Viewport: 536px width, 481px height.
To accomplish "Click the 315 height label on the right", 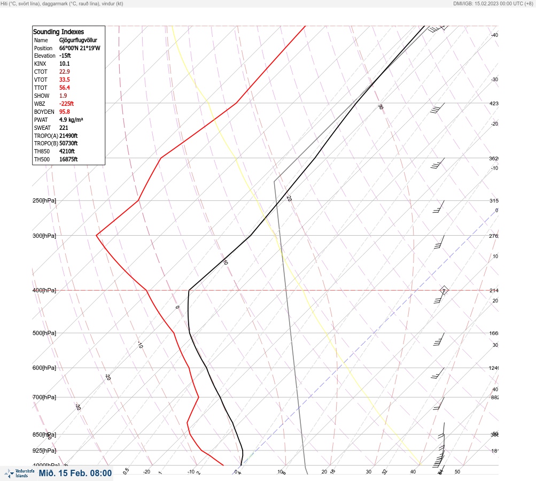I will pyautogui.click(x=494, y=200).
